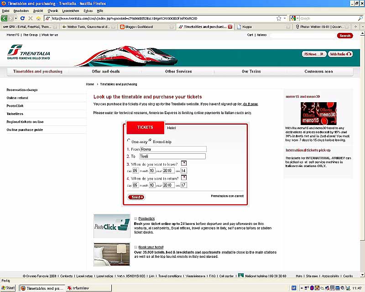The width and height of the screenshot is (365, 292).
Task: Click the return hour field showing 17
Action: click(x=184, y=185)
